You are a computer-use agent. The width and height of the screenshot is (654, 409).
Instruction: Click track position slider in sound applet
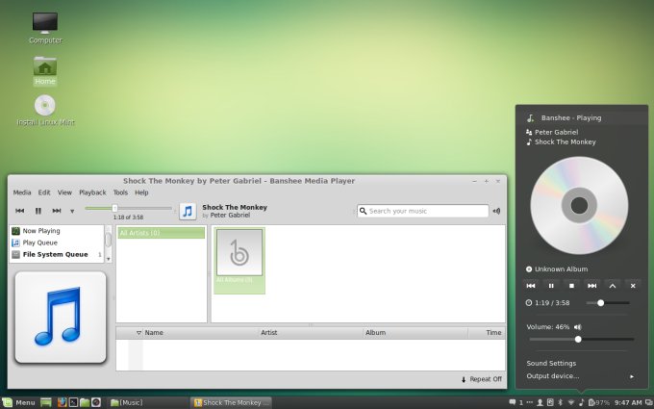point(608,303)
